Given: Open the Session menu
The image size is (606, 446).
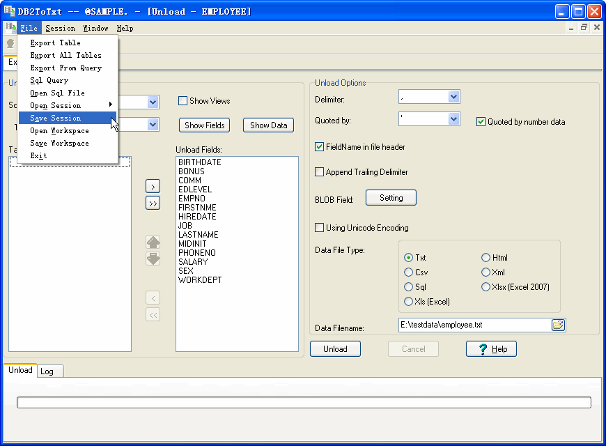Looking at the screenshot, I should pos(61,29).
